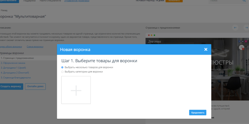Viewport: 249px width, 124px height.
Task: Click the Новая воронка dialog title
Action: pos(75,49)
